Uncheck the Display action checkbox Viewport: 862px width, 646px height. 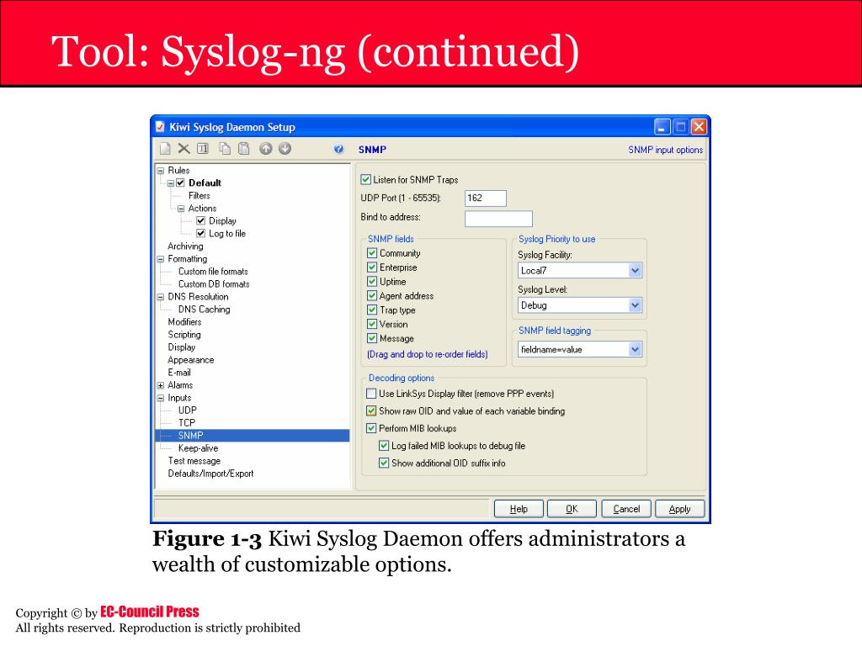200,221
